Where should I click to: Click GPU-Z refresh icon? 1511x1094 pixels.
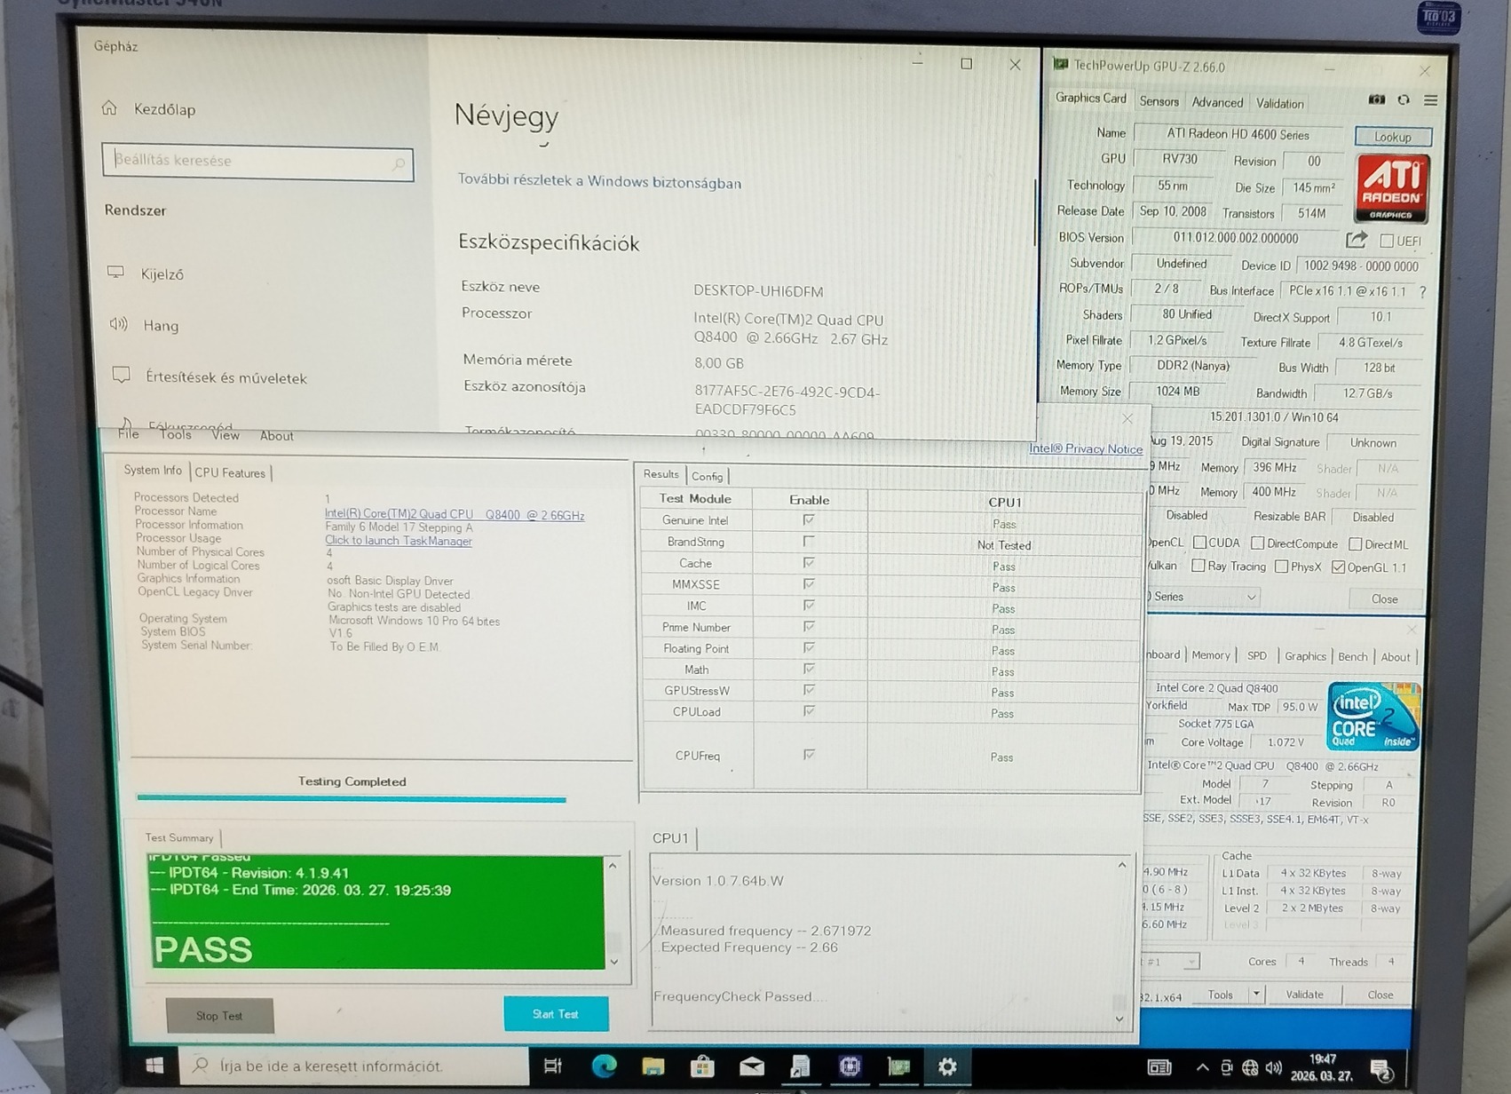click(1404, 100)
